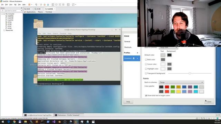Image resolution: width=221 pixels, height=124 pixels.
Task: Open the Windows Start menu
Action: pyautogui.click(x=3, y=122)
